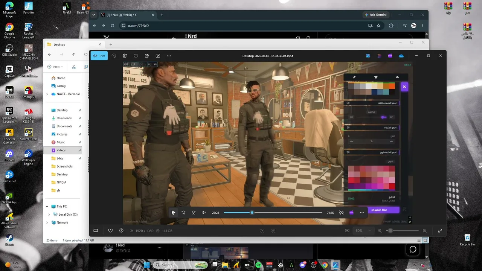Unmute the video volume

point(204,213)
